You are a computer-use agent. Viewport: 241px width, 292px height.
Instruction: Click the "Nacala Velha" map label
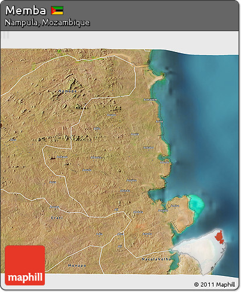click(x=156, y=259)
